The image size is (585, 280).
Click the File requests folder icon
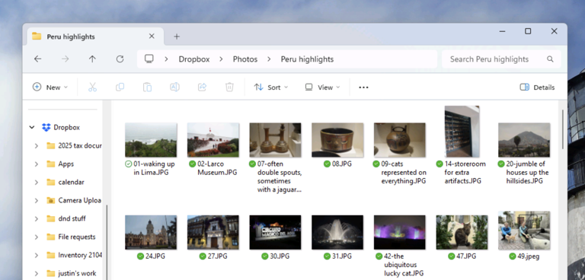point(51,237)
